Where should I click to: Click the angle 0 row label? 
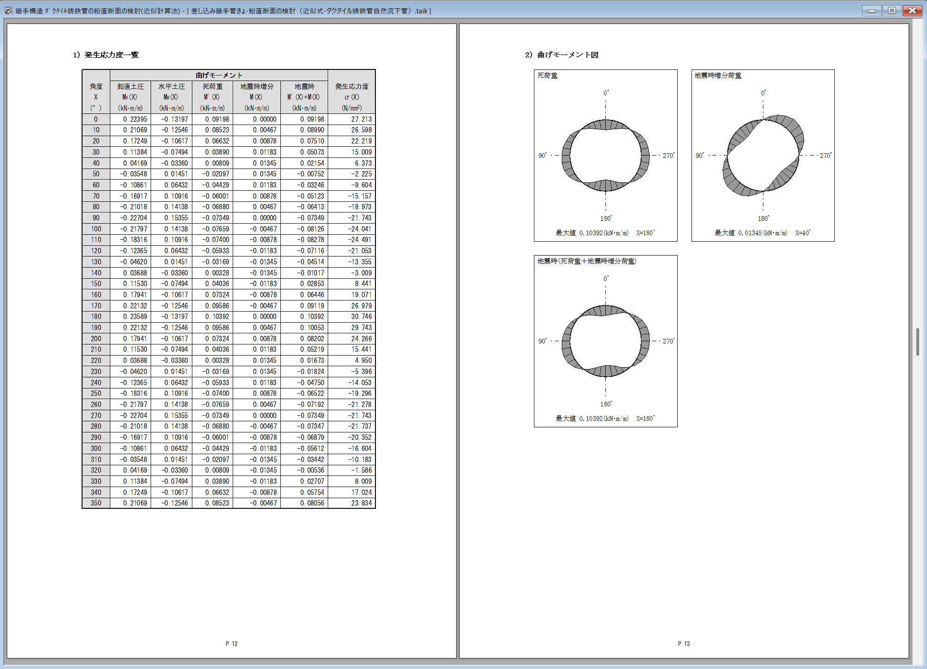pyautogui.click(x=96, y=119)
